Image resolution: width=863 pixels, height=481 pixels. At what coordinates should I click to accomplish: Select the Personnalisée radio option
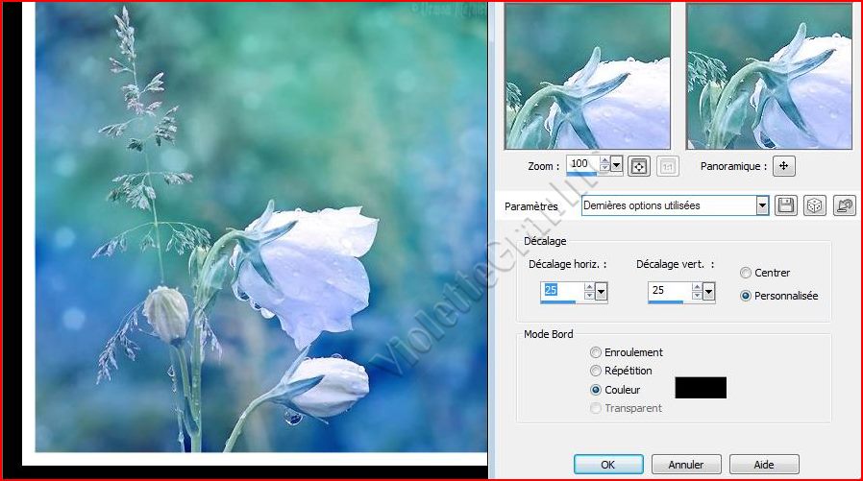click(x=746, y=296)
